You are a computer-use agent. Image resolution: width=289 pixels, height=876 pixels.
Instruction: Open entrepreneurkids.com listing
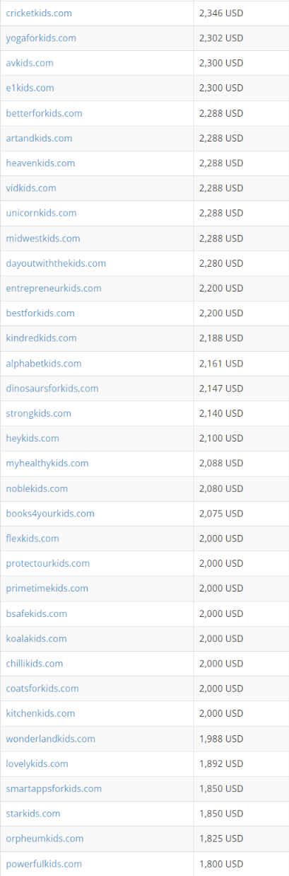[x=54, y=289]
